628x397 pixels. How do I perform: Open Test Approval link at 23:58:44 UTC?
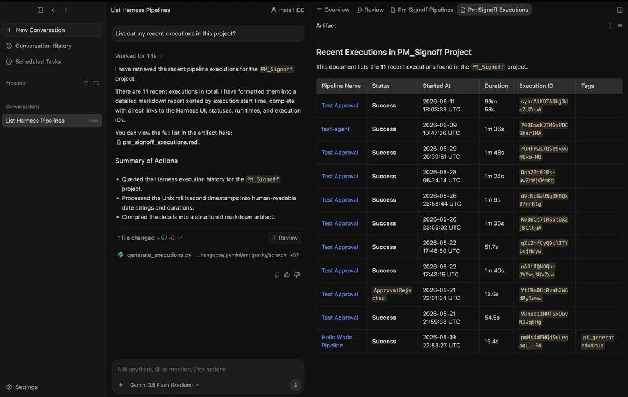click(x=340, y=200)
